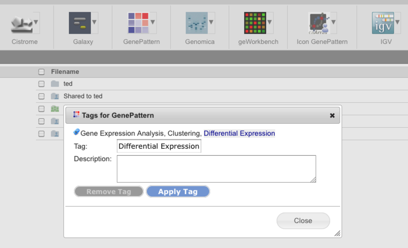Open the Icon GenePattern dropdown arrow
Viewport: 408px width, 248px height.
tap(334, 22)
